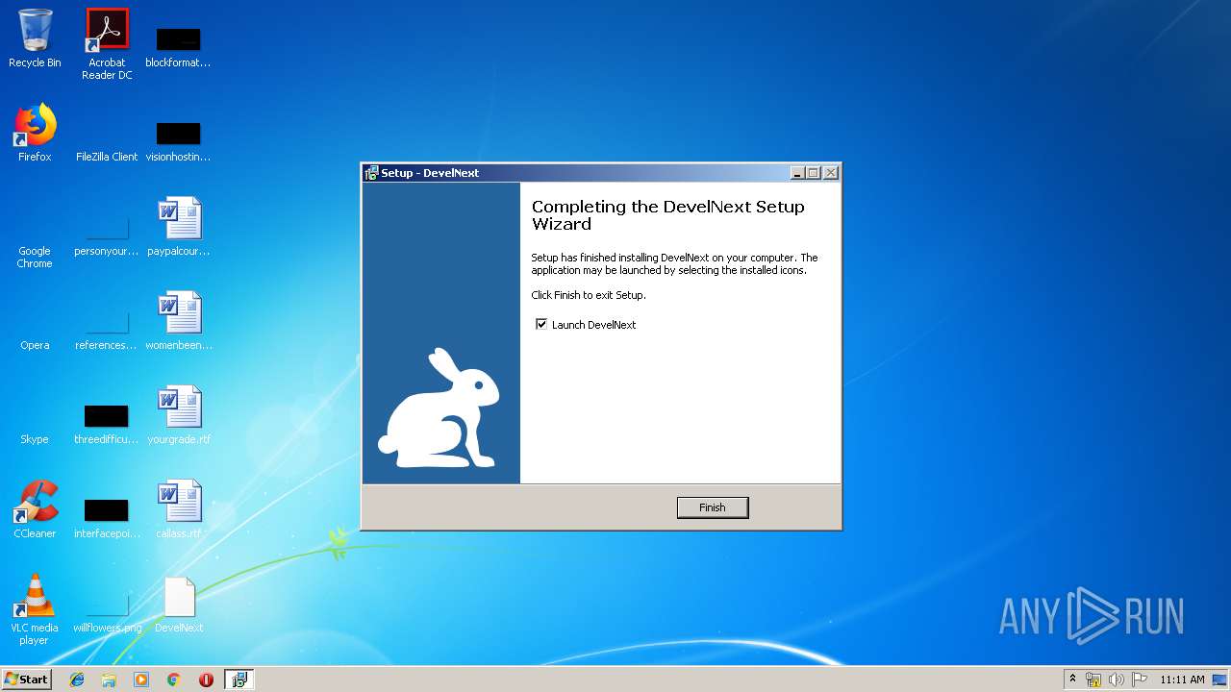Open the network status tray icon
Image resolution: width=1231 pixels, height=692 pixels.
click(1093, 680)
